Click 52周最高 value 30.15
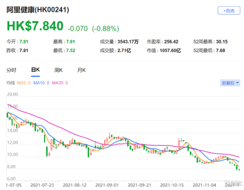This screenshot has width=244, height=190. 222,42
